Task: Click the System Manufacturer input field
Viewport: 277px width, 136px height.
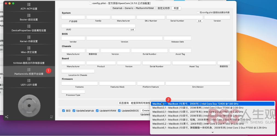Action: point(123,17)
